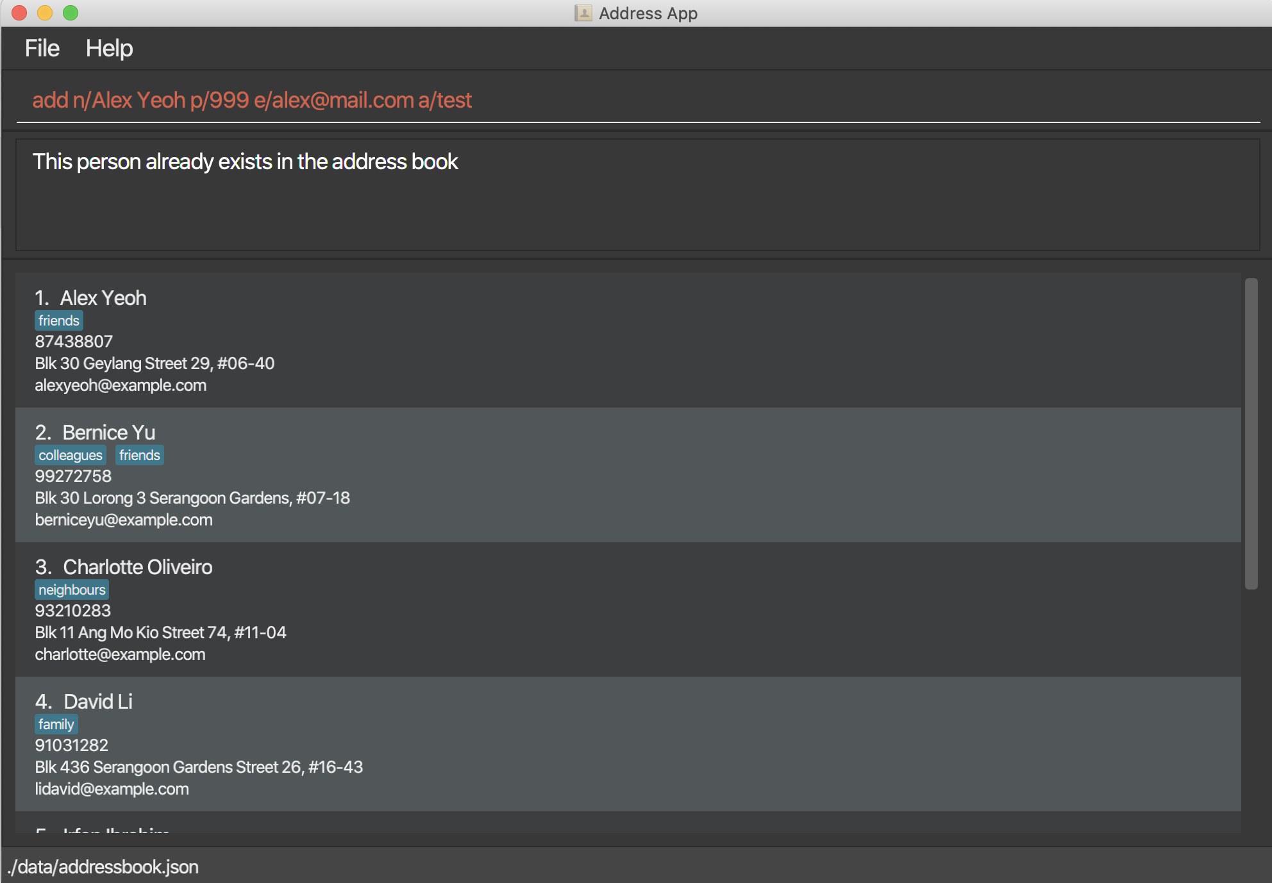Click the green fullscreen window button

[71, 13]
